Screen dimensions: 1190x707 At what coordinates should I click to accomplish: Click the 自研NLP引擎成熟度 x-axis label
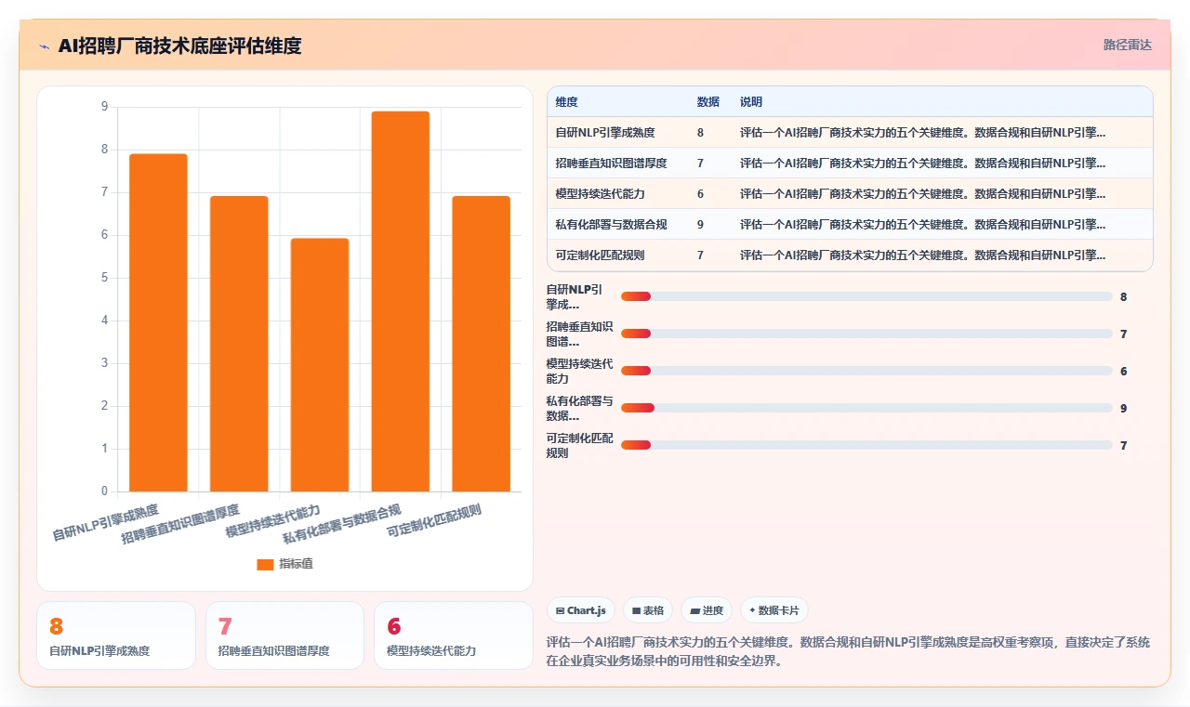[106, 522]
